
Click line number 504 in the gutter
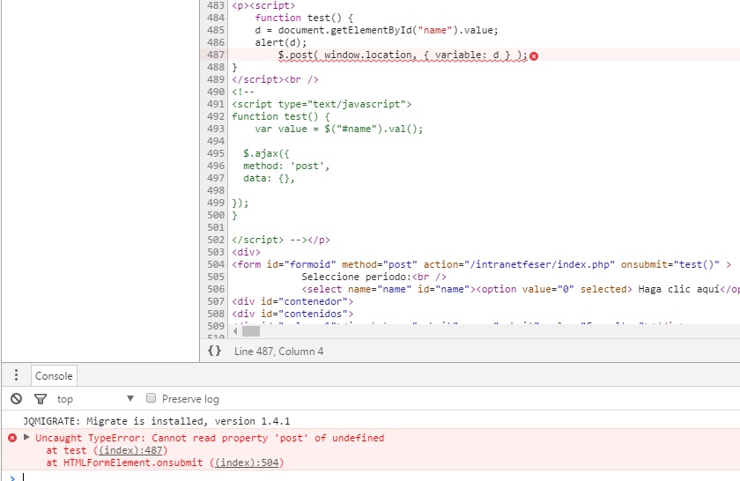(x=216, y=264)
